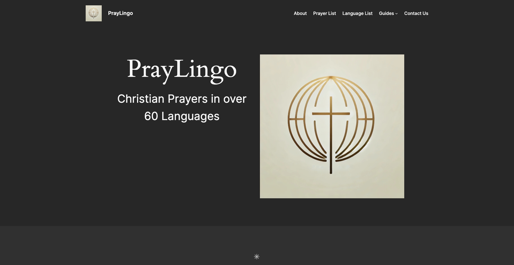Open the Language List page

tap(357, 13)
